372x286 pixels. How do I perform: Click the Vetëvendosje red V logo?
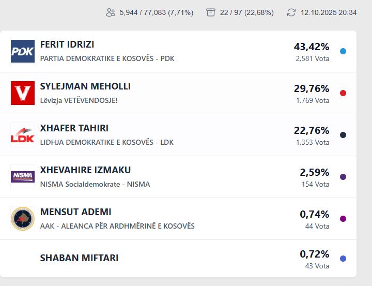23,93
